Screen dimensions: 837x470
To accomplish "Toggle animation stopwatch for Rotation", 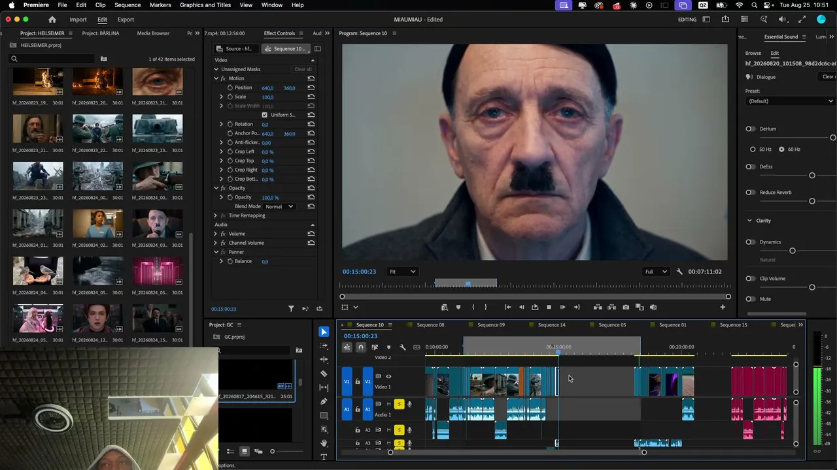I will click(230, 124).
